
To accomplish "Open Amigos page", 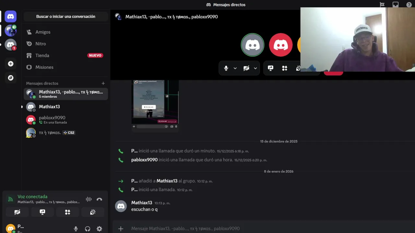I will point(66,32).
